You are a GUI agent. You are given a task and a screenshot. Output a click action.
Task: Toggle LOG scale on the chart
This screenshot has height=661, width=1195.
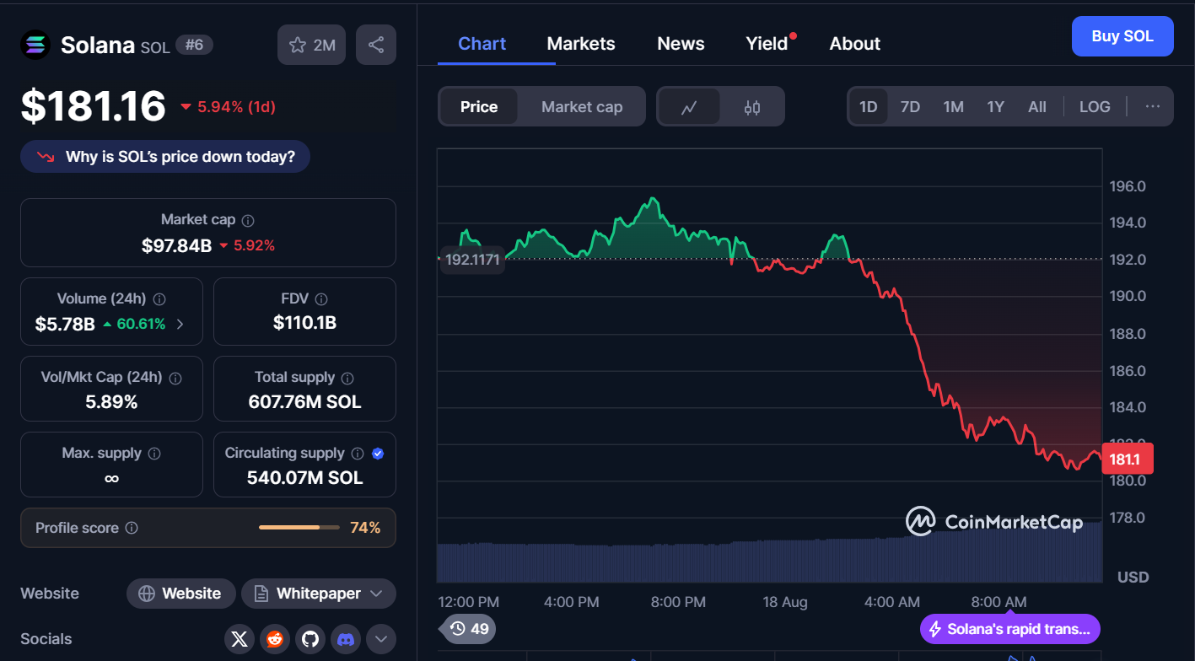point(1095,107)
